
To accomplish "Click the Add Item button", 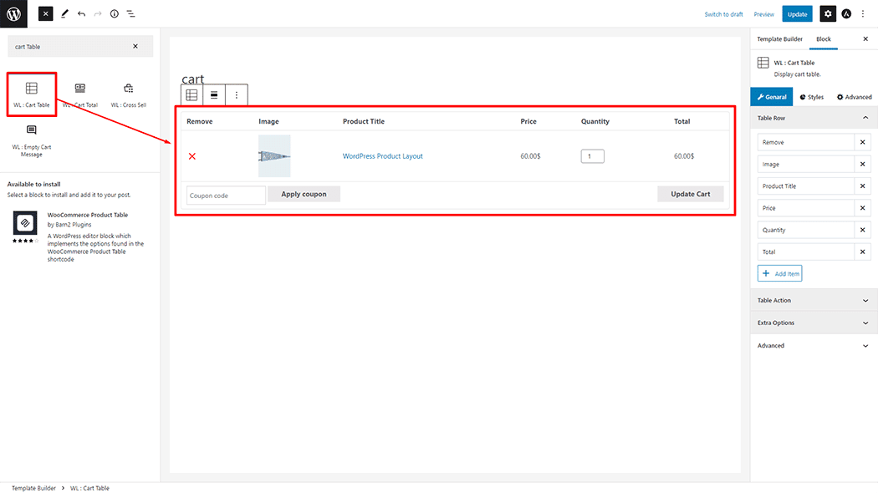I will click(x=779, y=273).
